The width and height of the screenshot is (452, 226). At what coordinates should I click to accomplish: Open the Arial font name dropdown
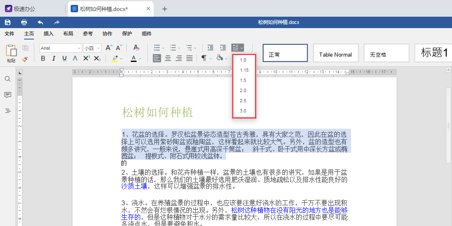click(79, 48)
